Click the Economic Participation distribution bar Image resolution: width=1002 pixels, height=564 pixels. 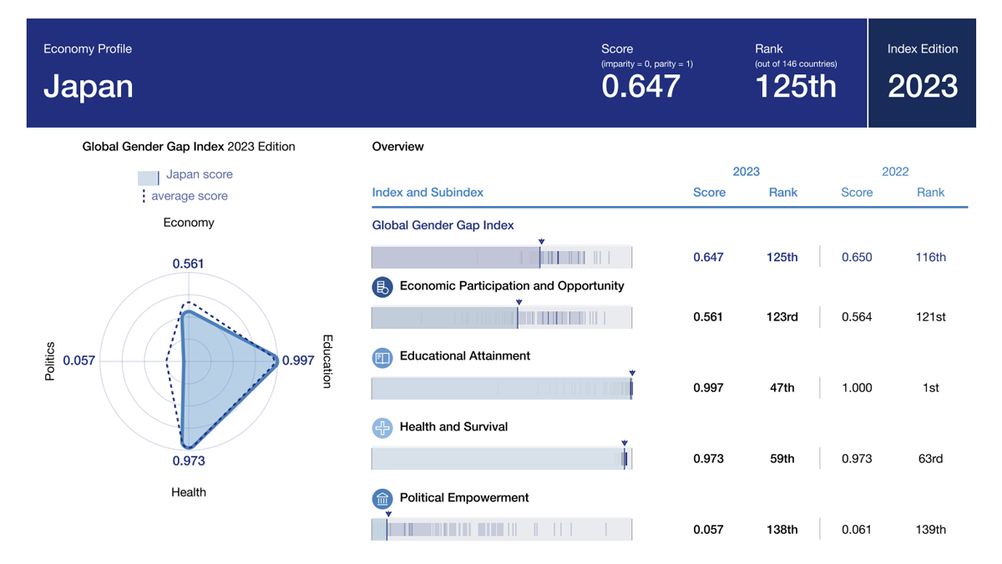tap(502, 318)
